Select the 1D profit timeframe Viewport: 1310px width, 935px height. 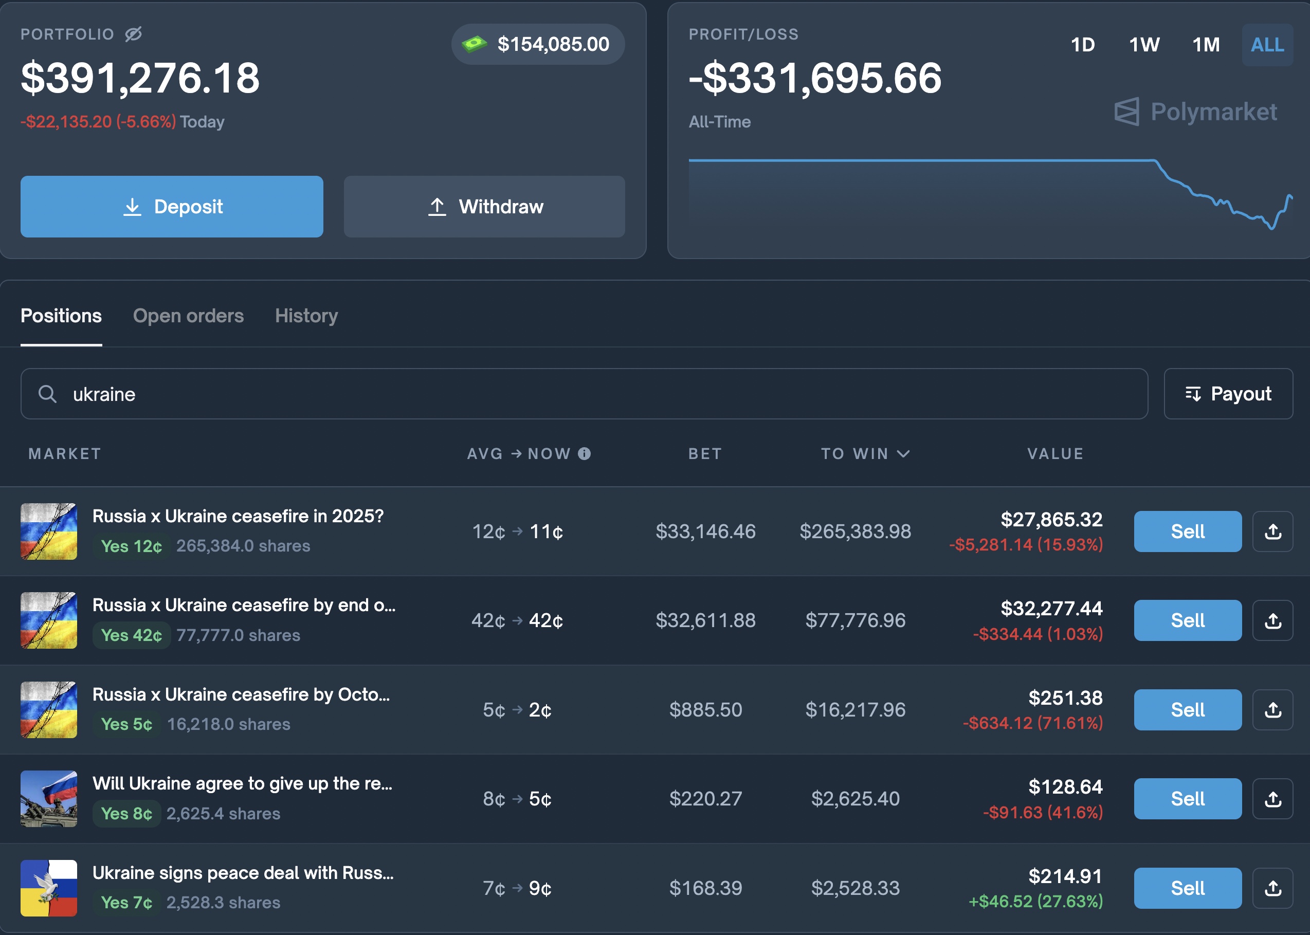[1083, 45]
